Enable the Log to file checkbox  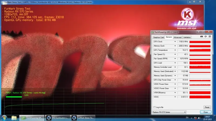154,107
